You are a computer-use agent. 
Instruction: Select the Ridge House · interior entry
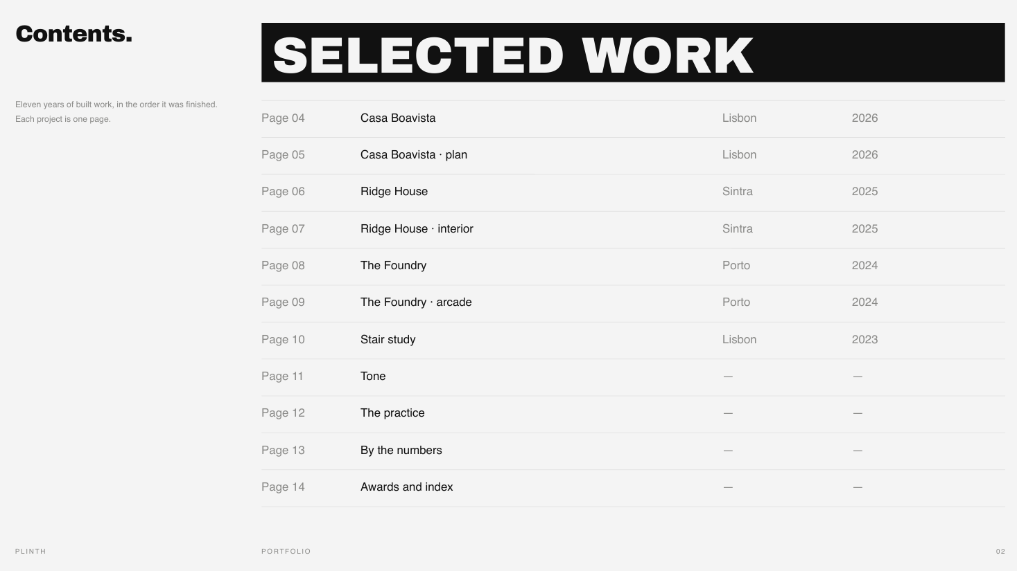pyautogui.click(x=633, y=229)
